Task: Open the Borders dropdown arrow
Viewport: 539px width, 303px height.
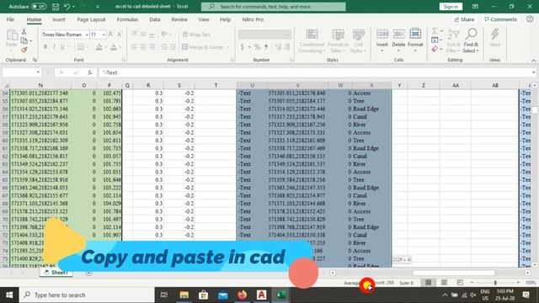Action: (x=88, y=47)
